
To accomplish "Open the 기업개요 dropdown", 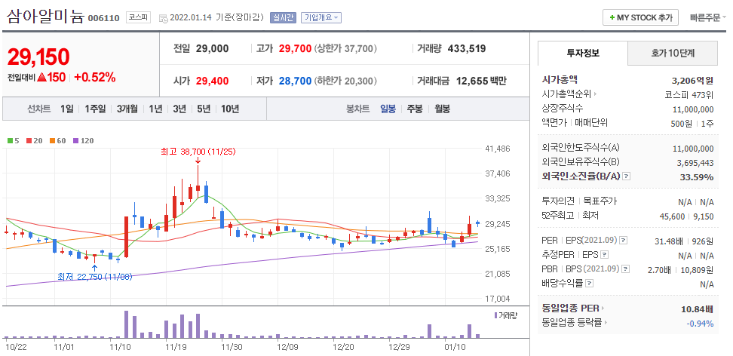I will point(321,18).
